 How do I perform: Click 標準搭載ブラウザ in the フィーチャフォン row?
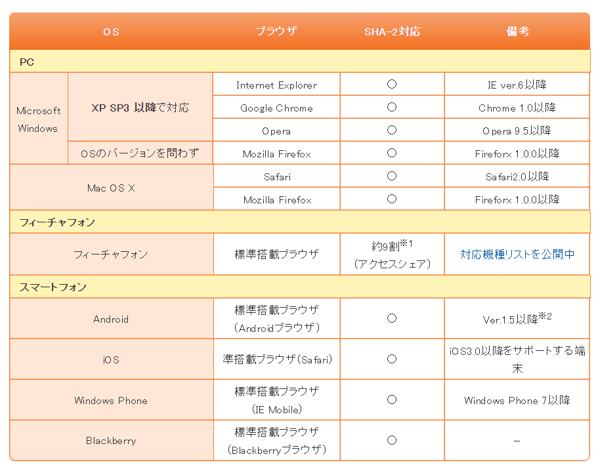click(x=277, y=254)
